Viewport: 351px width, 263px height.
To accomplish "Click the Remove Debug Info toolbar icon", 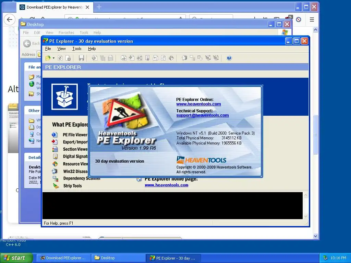I will coord(208,58).
